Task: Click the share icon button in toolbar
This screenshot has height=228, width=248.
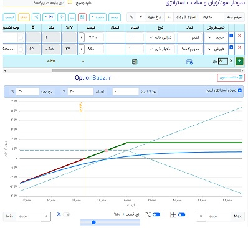Action: (x=36, y=17)
